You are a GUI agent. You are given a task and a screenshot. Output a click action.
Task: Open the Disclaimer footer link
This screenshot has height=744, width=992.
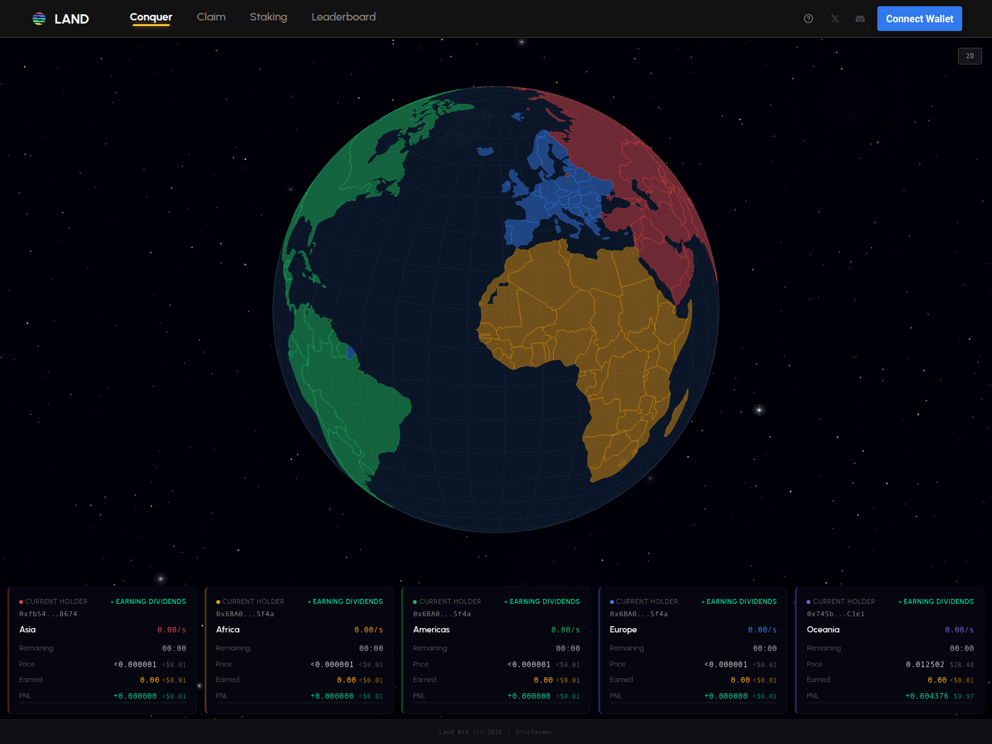point(534,732)
